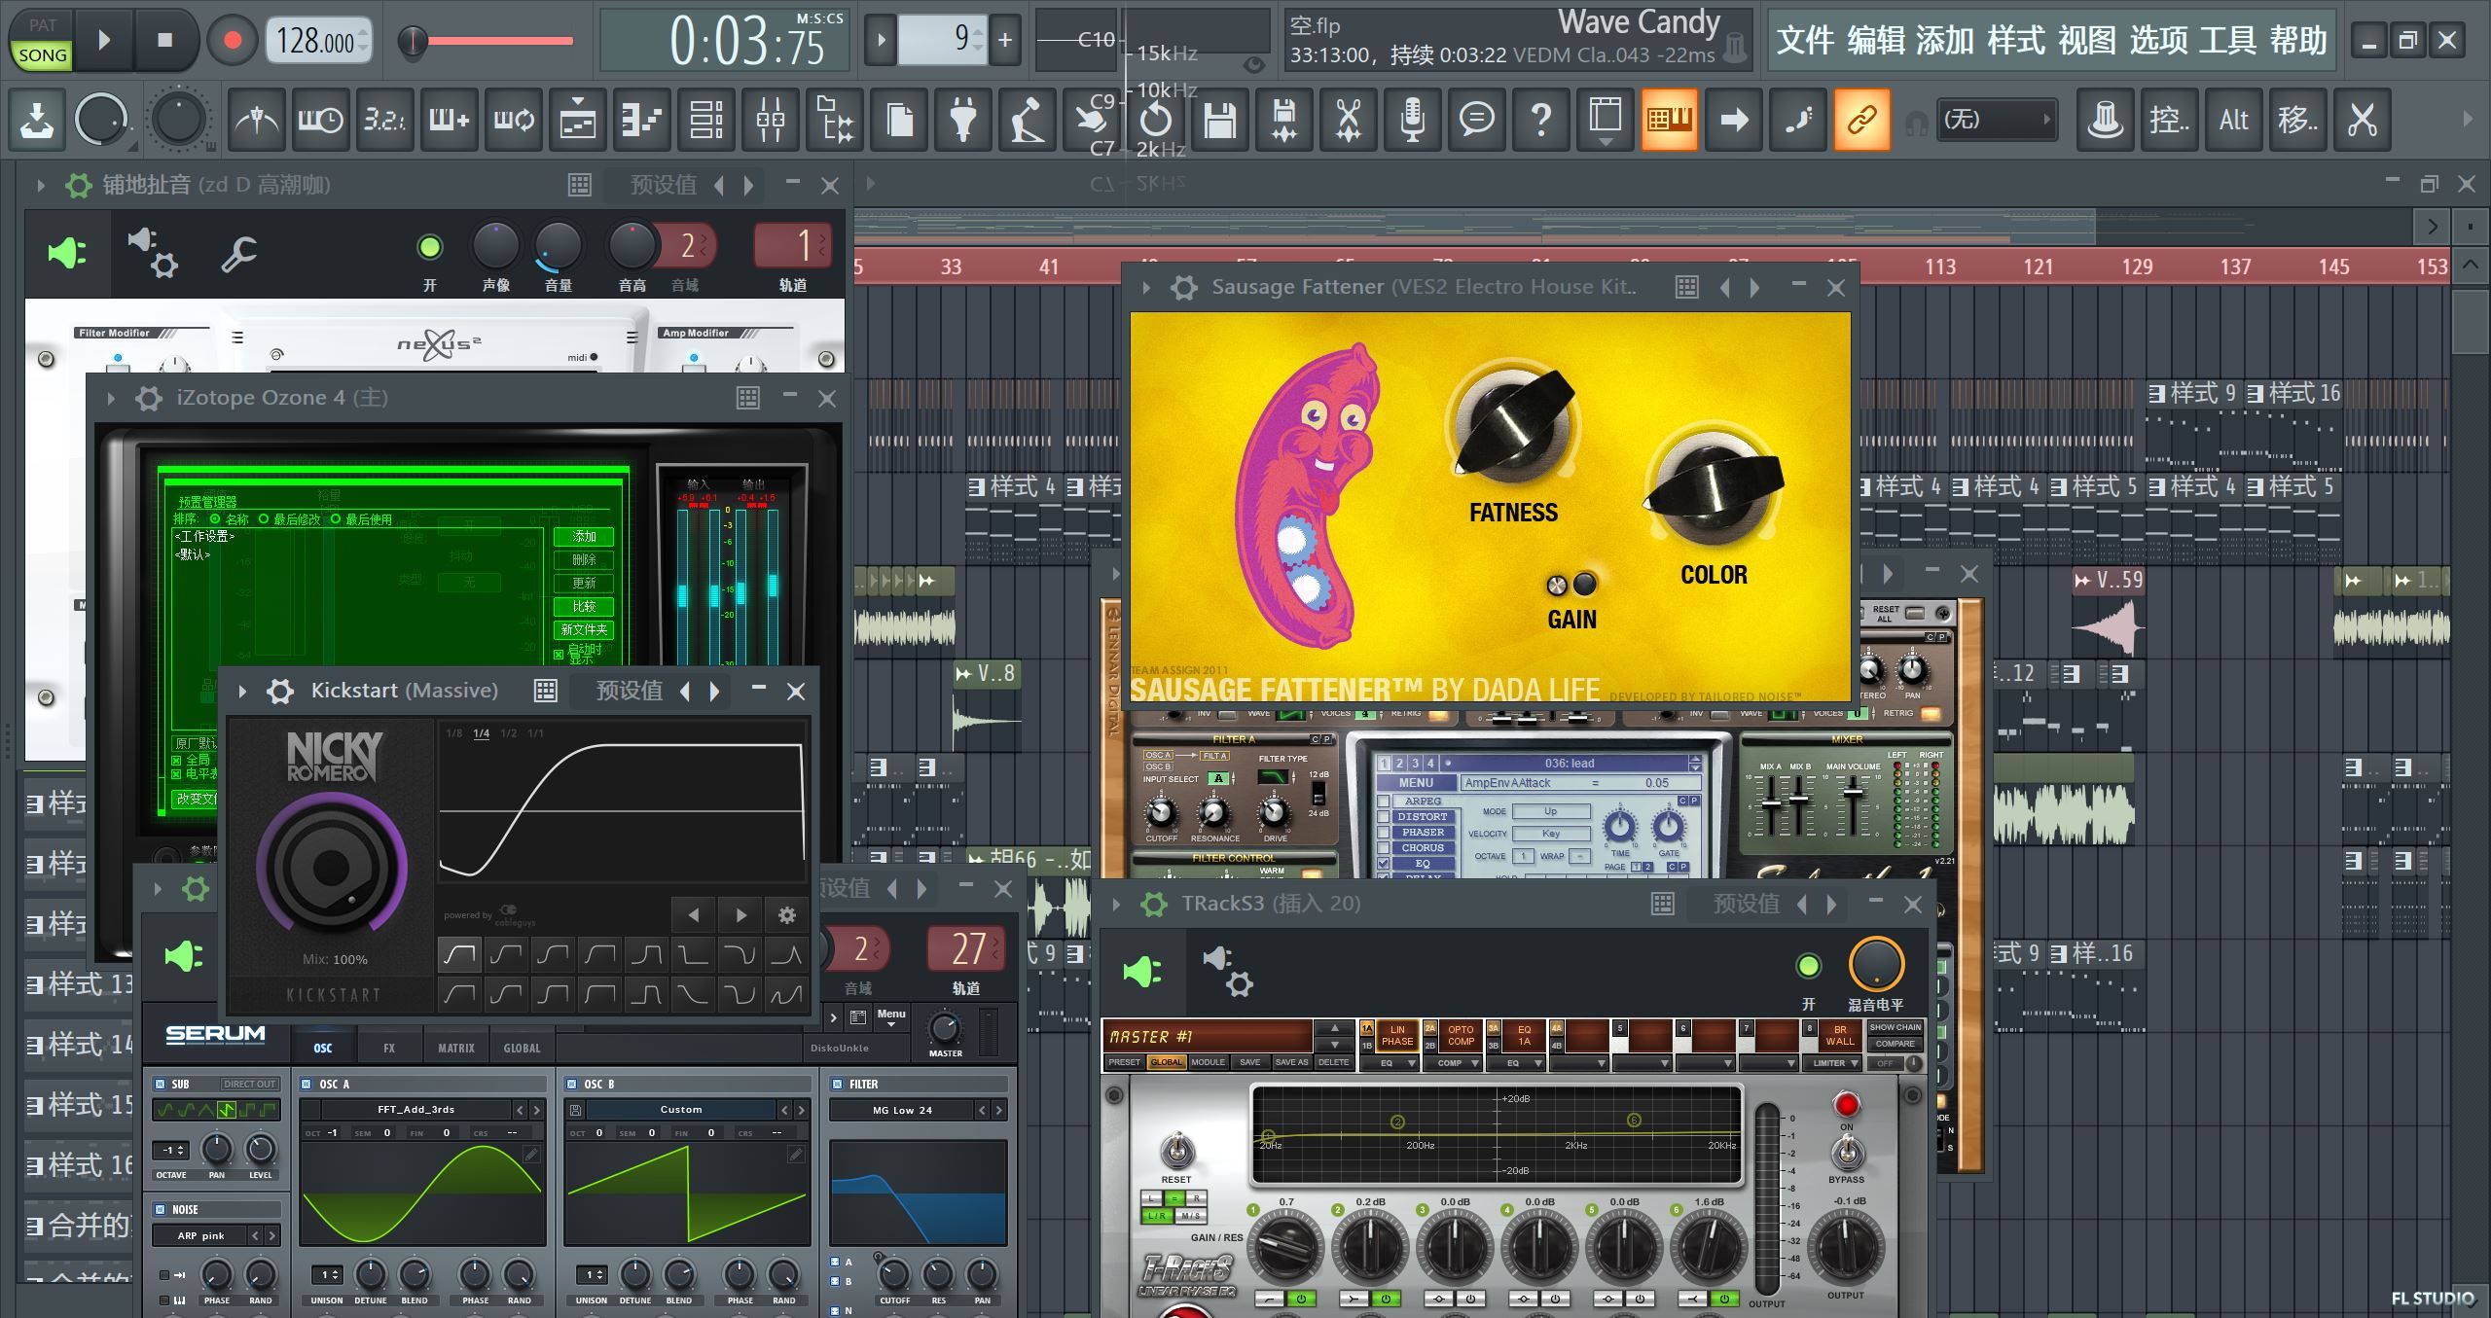Click gear icon of Sausage Fattener window
This screenshot has width=2491, height=1318.
[x=1183, y=287]
